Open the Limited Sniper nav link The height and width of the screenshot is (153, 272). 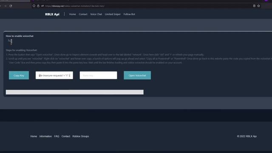[113, 14]
